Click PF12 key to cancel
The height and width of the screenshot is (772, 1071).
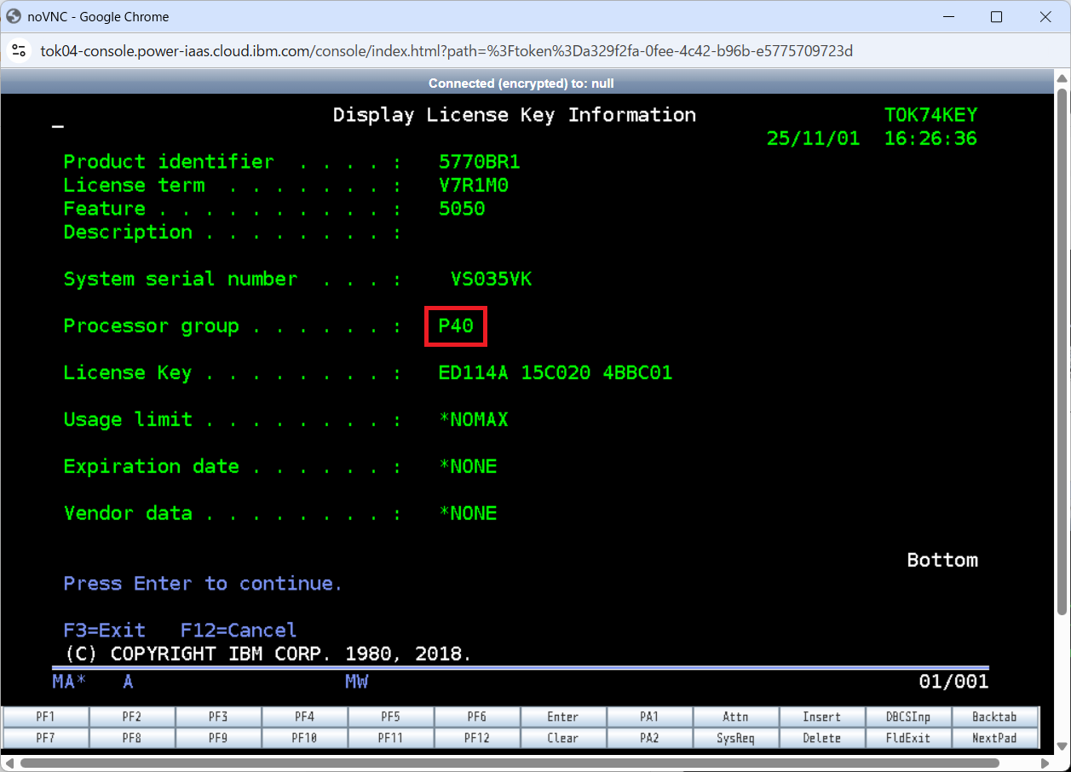pos(477,738)
